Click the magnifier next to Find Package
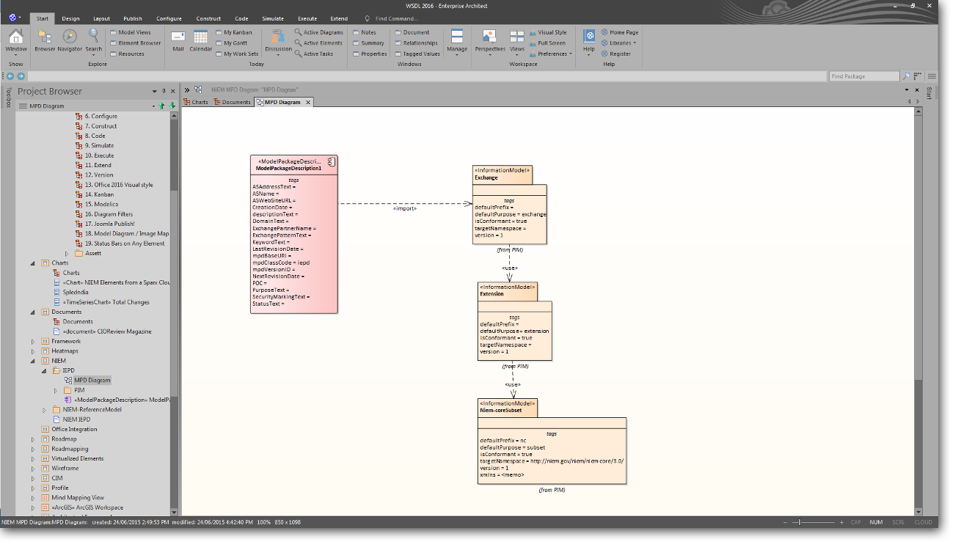Image resolution: width=961 pixels, height=550 pixels. click(907, 76)
